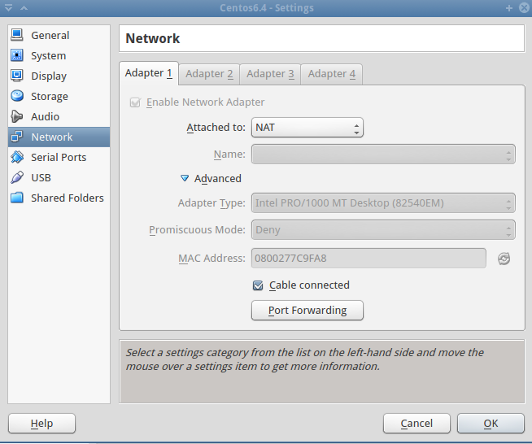Click the General monitor icon in sidebar
This screenshot has height=444, width=532.
(x=16, y=35)
